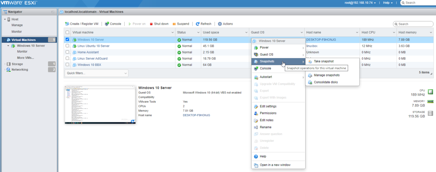Click the Networking icon in Navigator
The image size is (436, 172).
pos(9,70)
